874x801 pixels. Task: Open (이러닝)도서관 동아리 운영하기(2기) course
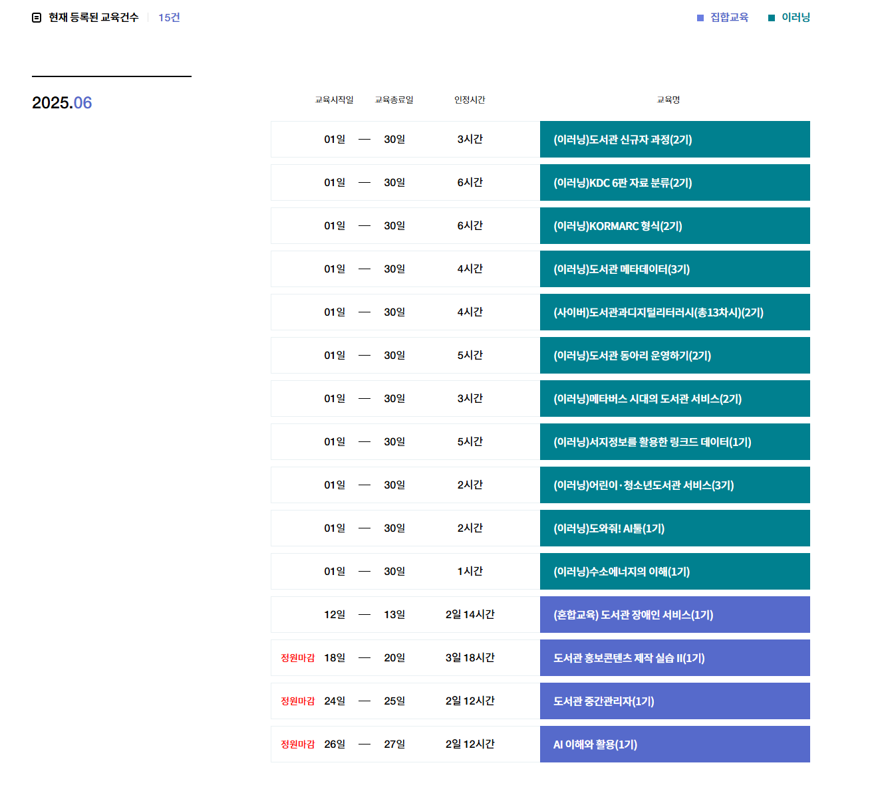pos(675,356)
